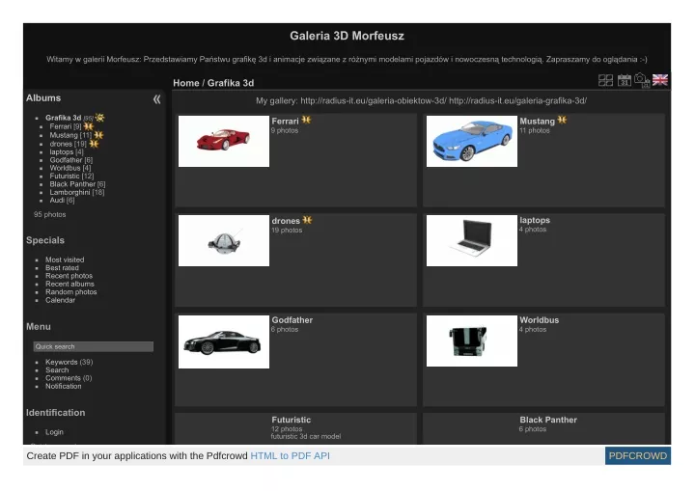Image resolution: width=695 pixels, height=491 pixels.
Task: Click star icon next to Mustang [11] in sidebar
Action: point(98,135)
